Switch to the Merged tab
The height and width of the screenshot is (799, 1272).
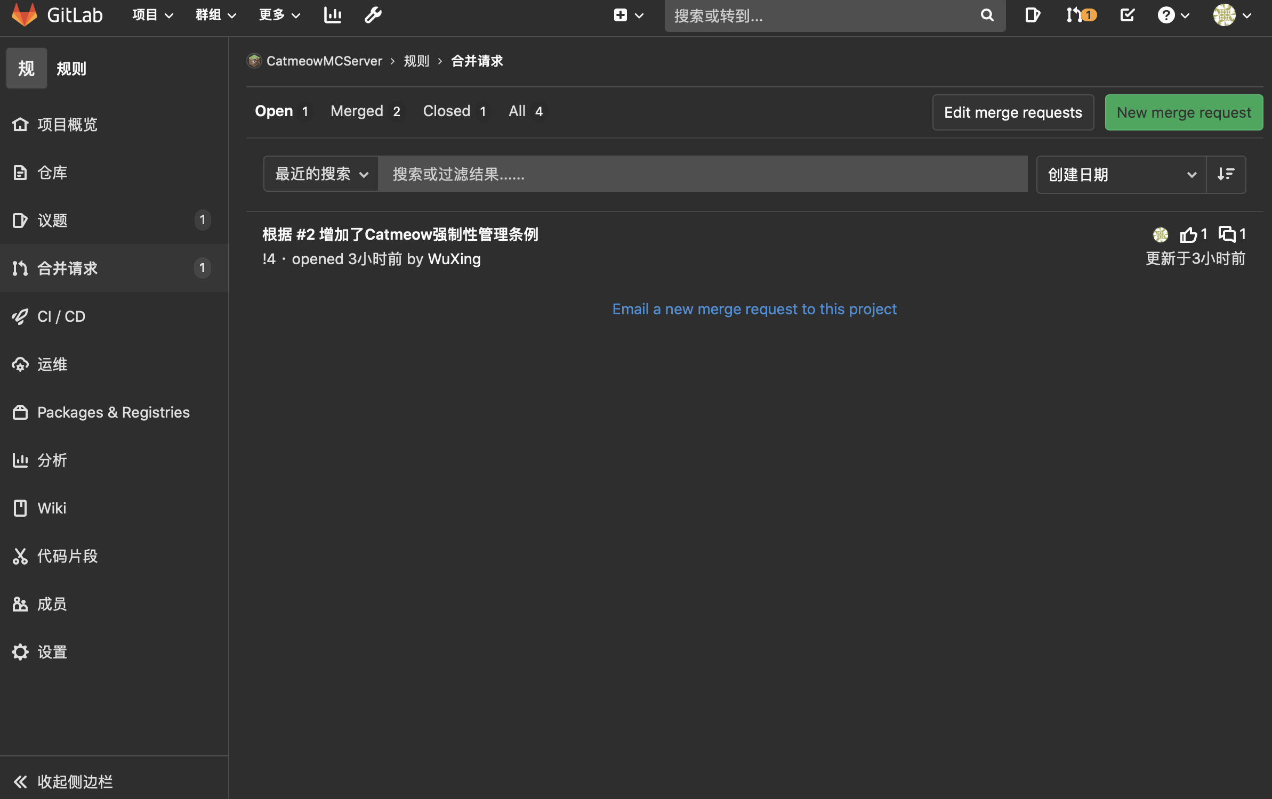point(365,111)
